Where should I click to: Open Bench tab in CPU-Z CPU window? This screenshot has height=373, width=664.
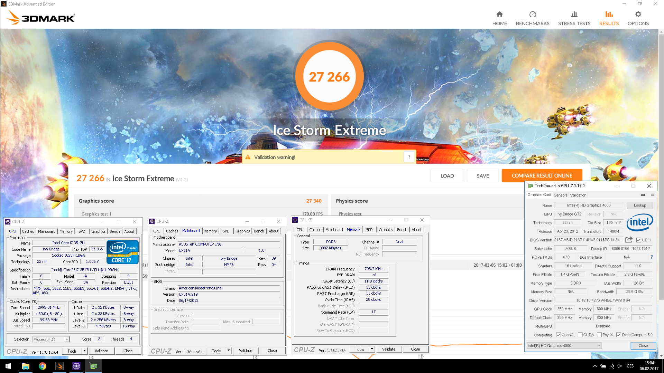click(x=115, y=231)
